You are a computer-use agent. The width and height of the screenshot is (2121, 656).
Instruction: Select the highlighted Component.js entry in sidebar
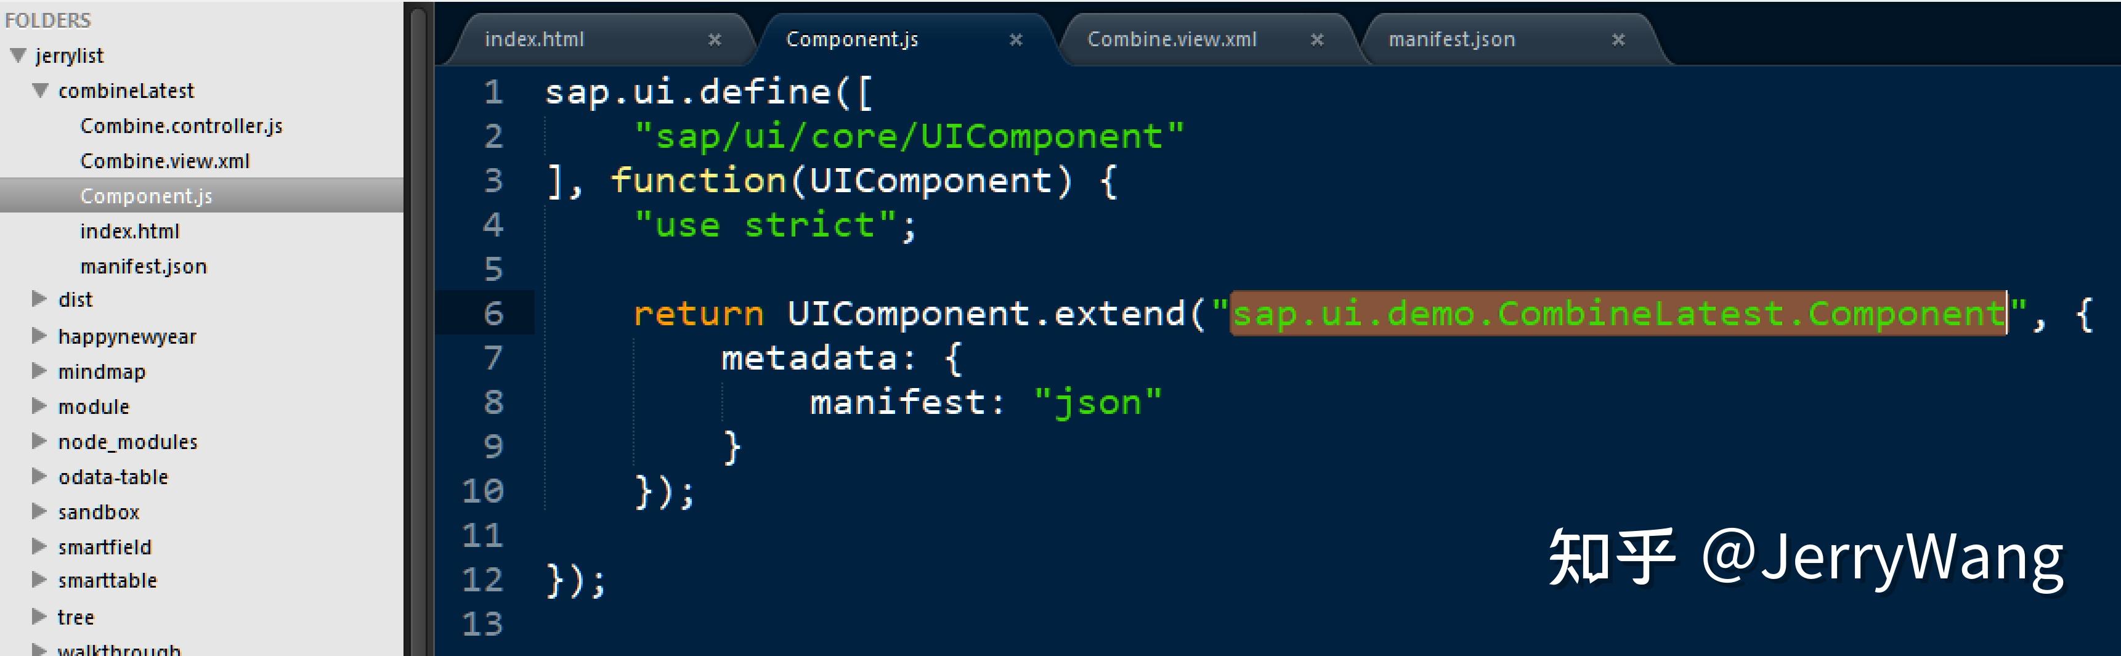click(x=146, y=196)
